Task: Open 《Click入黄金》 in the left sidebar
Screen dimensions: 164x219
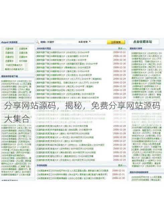Action: [x=16, y=89]
